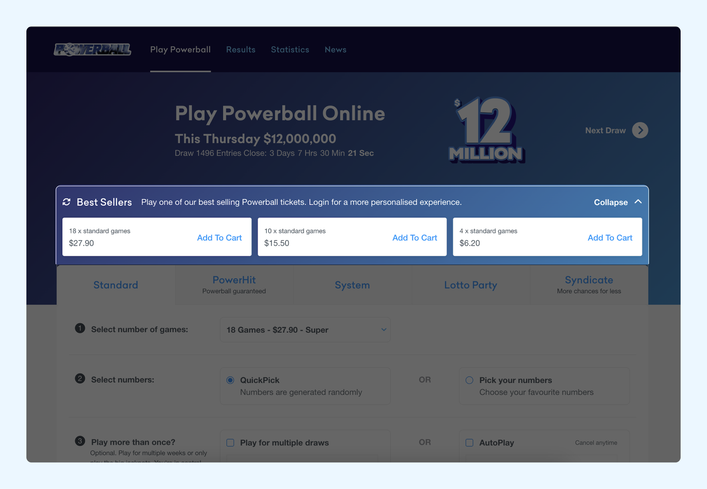Add 10 x standard games to cart
Image resolution: width=707 pixels, height=489 pixels.
pos(415,237)
